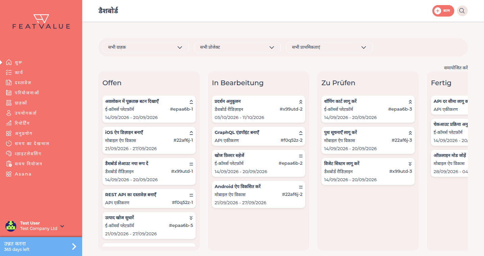484x256 pixels.
Task: Click the priority arrow on प्रदर्शन अनुकूलन card
Action: point(300,101)
